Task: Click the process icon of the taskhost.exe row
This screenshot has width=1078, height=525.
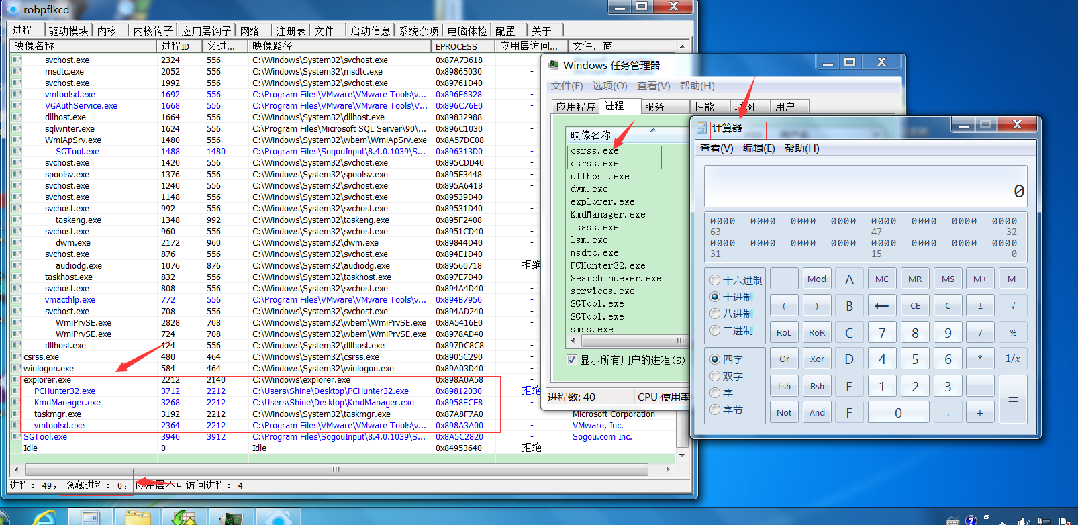Action: [x=16, y=277]
